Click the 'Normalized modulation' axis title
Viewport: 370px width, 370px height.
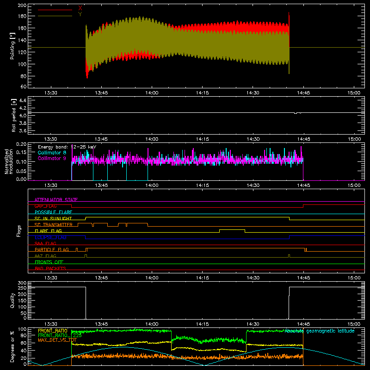click(x=9, y=161)
